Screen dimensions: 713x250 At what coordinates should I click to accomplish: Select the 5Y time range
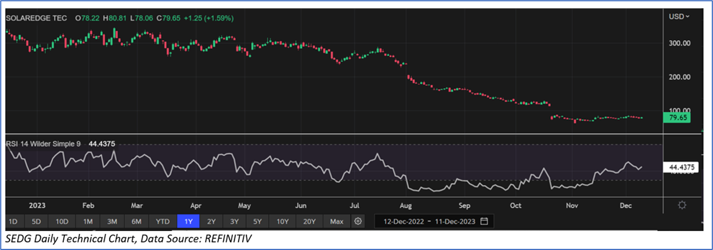click(257, 221)
